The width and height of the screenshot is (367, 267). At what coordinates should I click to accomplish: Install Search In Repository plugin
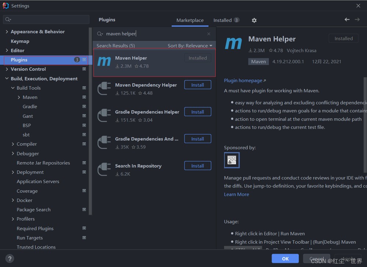(x=197, y=166)
